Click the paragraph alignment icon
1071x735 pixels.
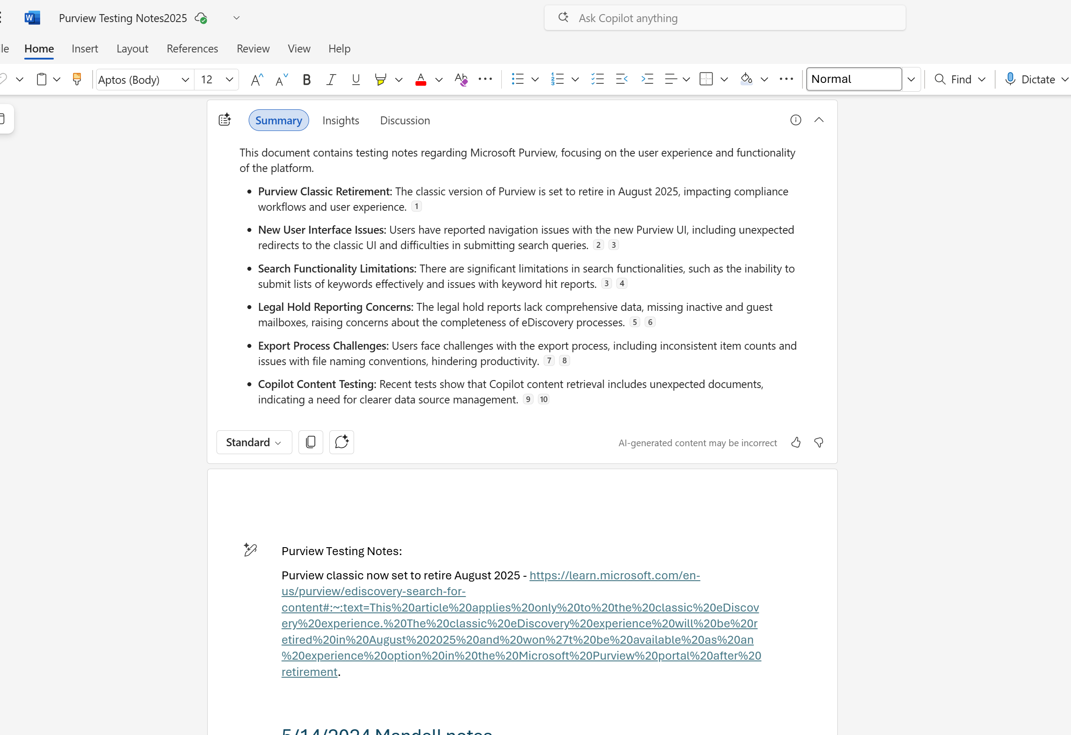[x=671, y=79]
